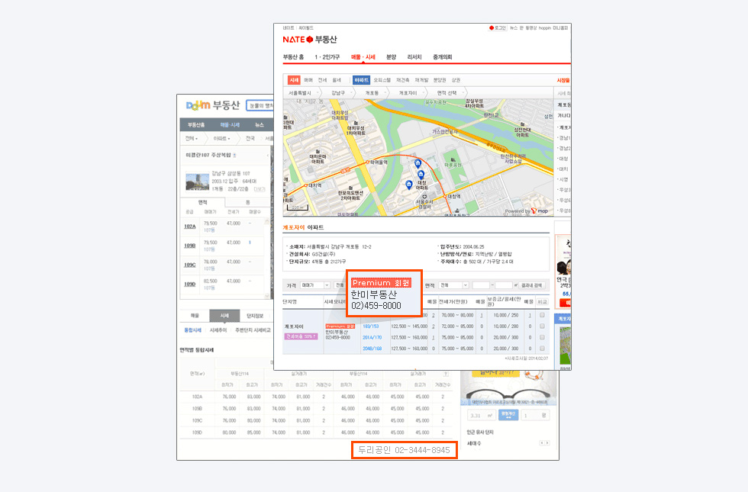Screen dimensions: 748x492
Task: Open the 중개의뢰 tab
Action: tap(442, 57)
